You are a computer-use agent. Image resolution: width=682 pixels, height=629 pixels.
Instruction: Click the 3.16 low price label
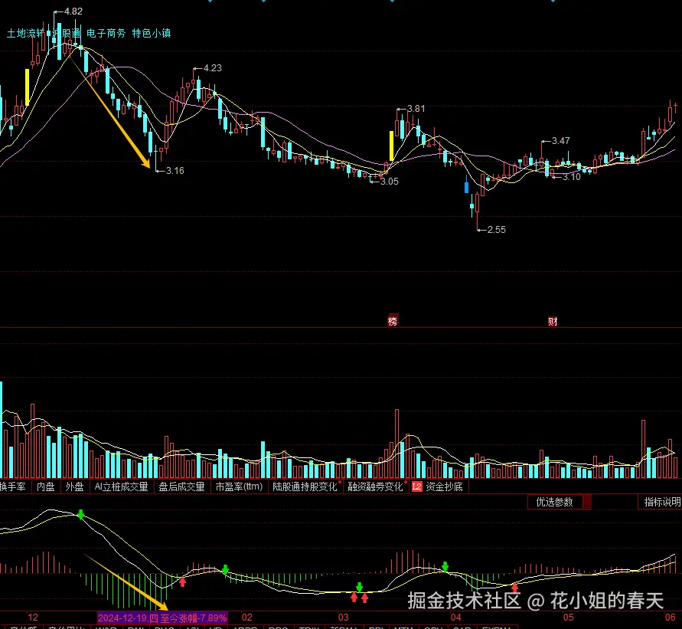(x=175, y=171)
